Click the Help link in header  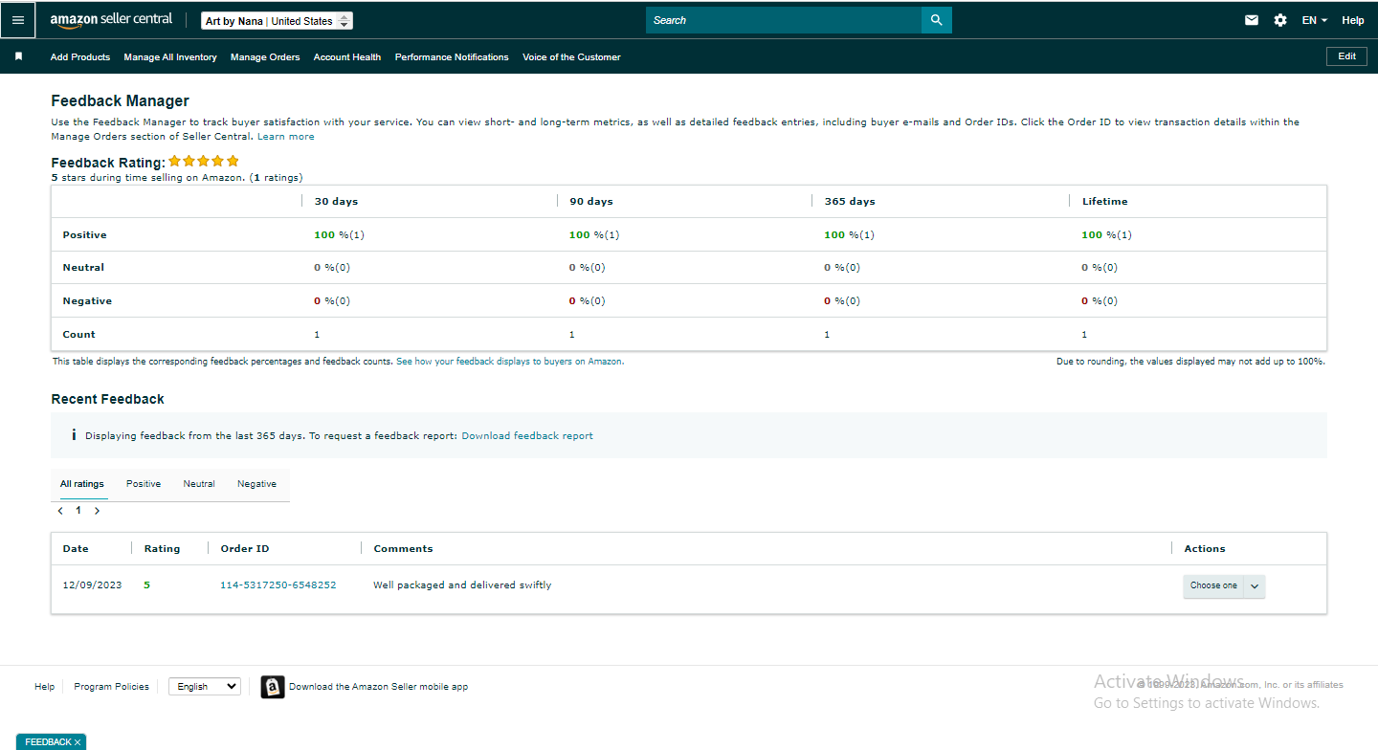(x=1352, y=20)
